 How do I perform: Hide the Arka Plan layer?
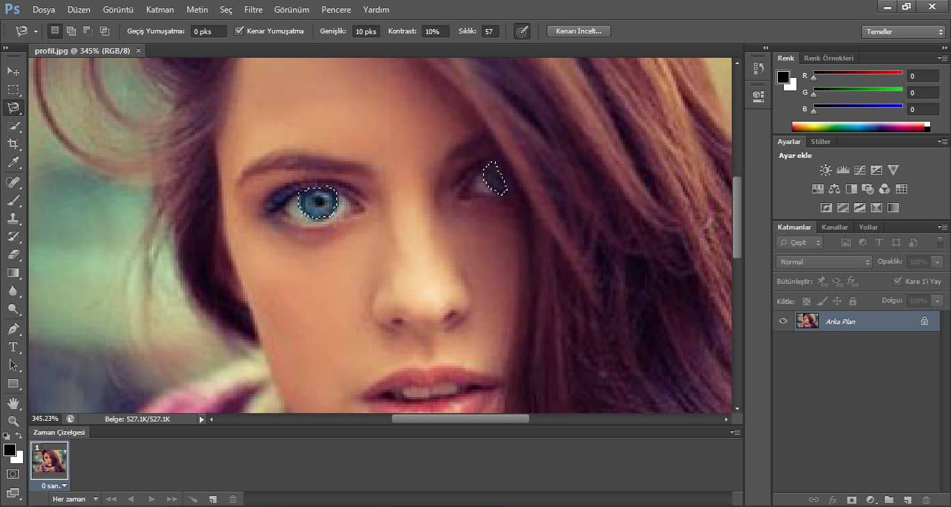[783, 321]
